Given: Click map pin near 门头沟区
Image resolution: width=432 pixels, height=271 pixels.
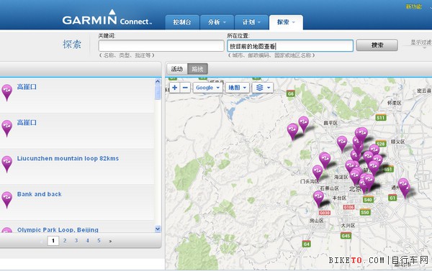Looking at the screenshot, I should point(318,173).
